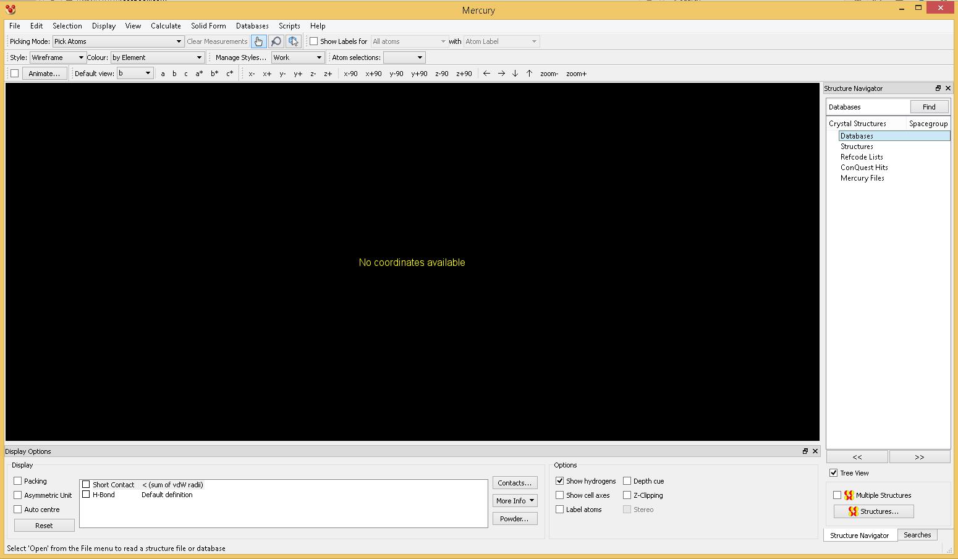958x559 pixels.
Task: Open the Default view dropdown
Action: [x=135, y=74]
